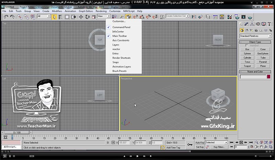Select the Cameras category icon

[256, 30]
